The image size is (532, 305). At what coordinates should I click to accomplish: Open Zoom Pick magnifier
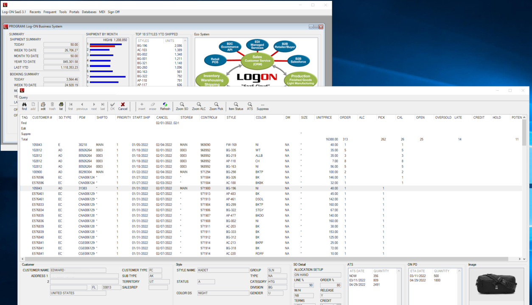point(216,104)
